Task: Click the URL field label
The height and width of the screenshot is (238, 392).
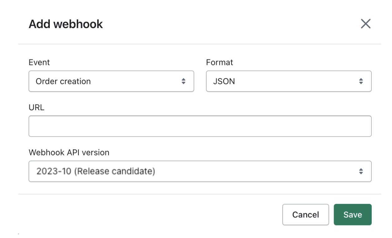Action: [x=36, y=107]
